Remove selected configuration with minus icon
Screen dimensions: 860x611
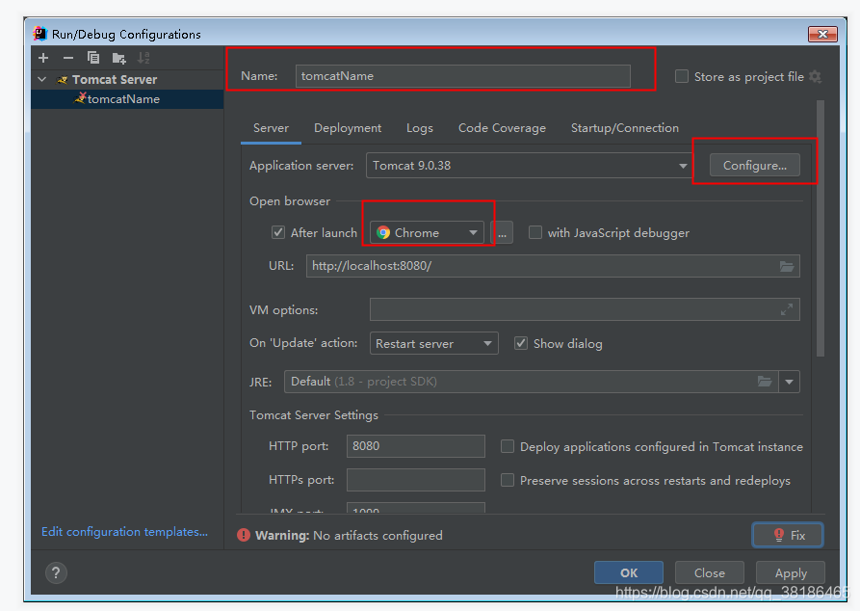click(x=68, y=58)
